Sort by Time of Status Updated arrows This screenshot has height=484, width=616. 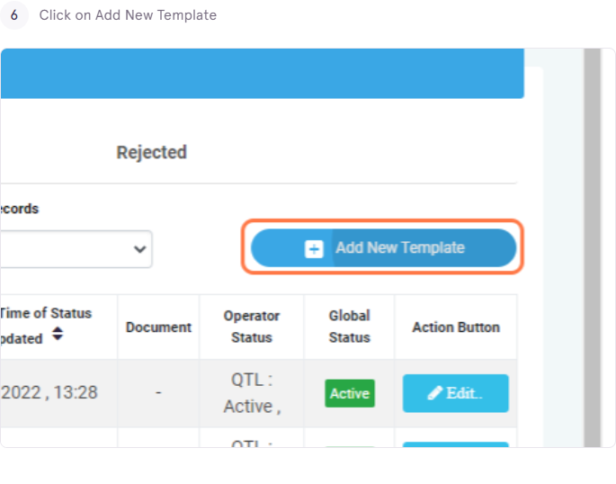click(58, 334)
